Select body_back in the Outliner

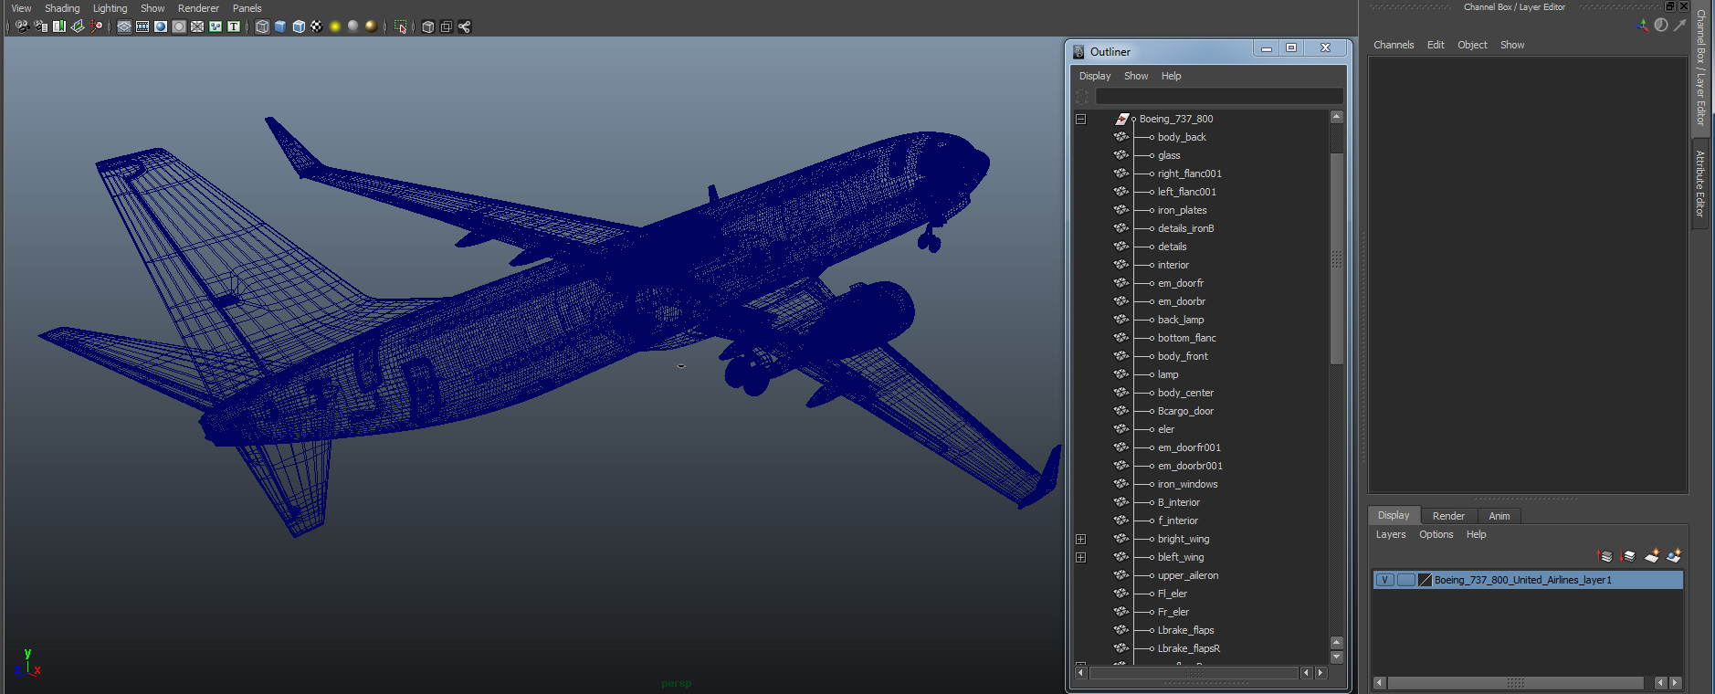pos(1182,137)
